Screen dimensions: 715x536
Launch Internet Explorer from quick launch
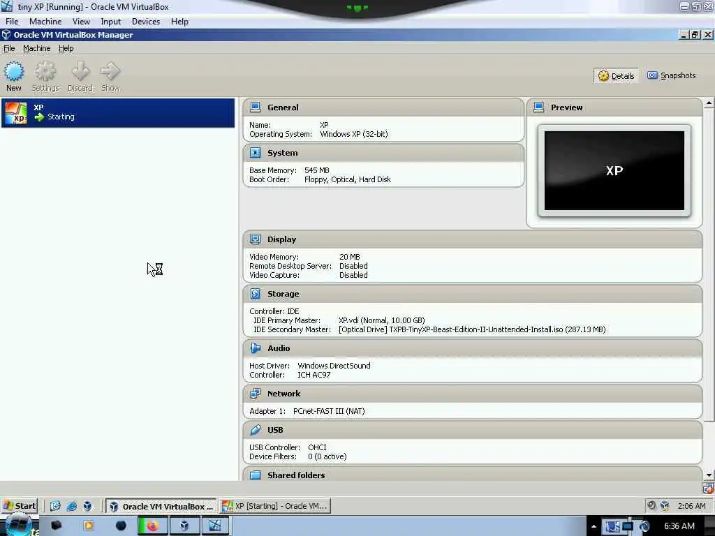(x=72, y=506)
